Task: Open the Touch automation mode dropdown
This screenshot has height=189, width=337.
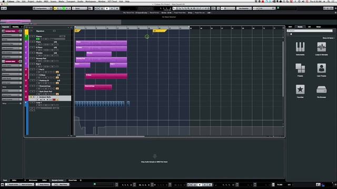Action: click(x=80, y=8)
